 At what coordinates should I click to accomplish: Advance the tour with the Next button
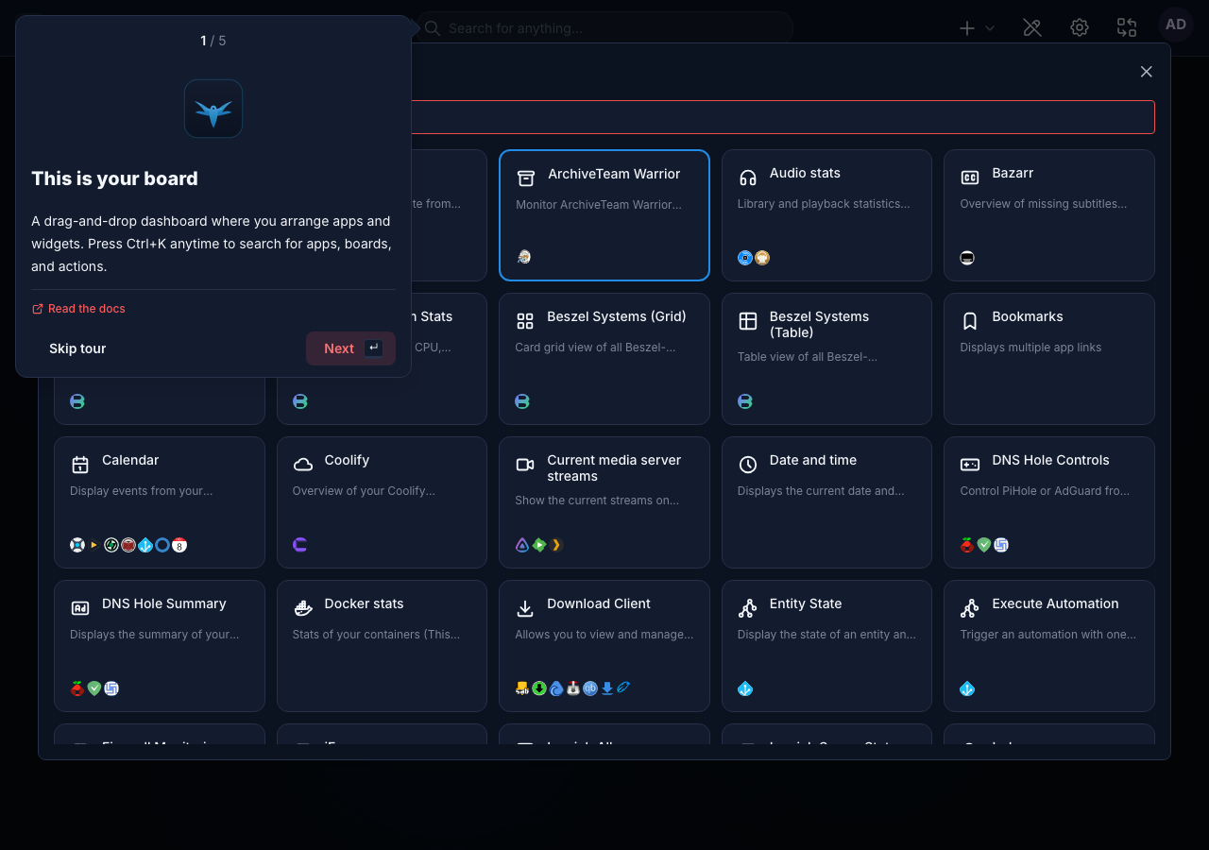(350, 348)
